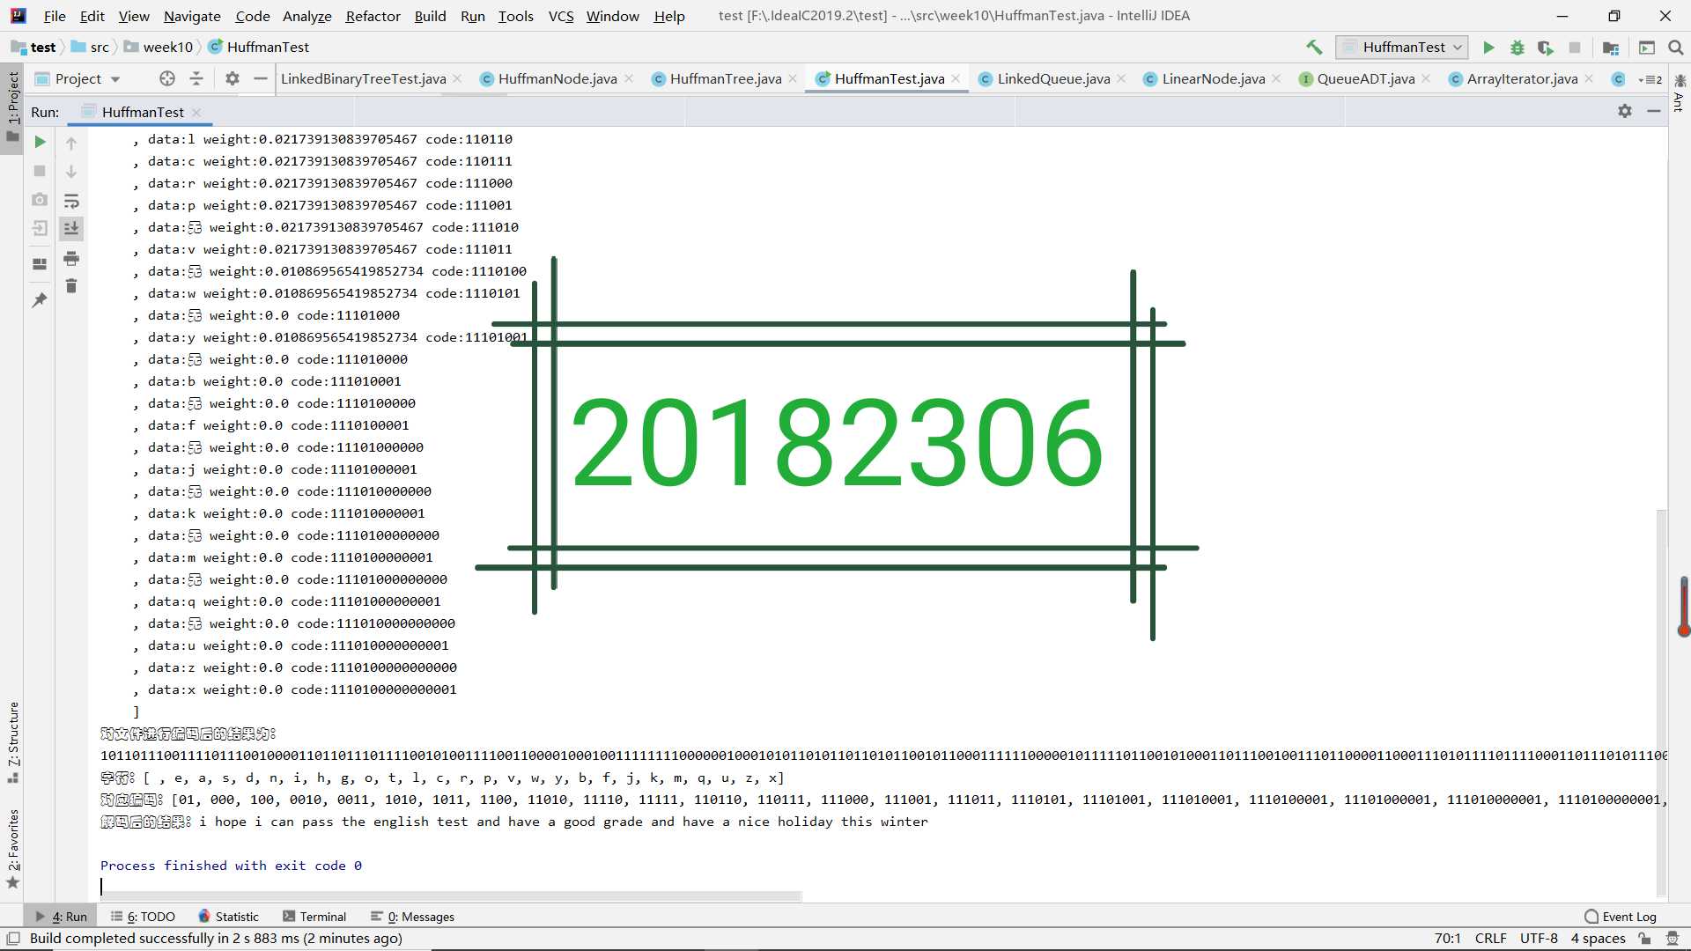Close the HuffmanTest.java editor tab
Viewport: 1691px width, 951px height.
click(956, 78)
